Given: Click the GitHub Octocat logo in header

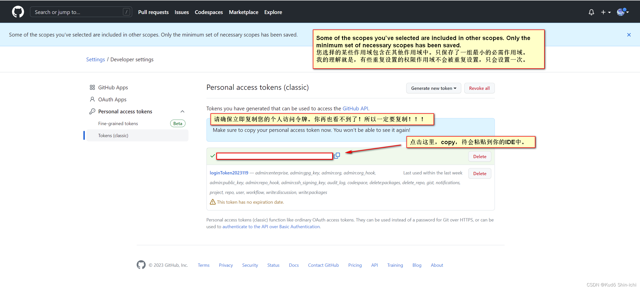Looking at the screenshot, I should click(18, 12).
